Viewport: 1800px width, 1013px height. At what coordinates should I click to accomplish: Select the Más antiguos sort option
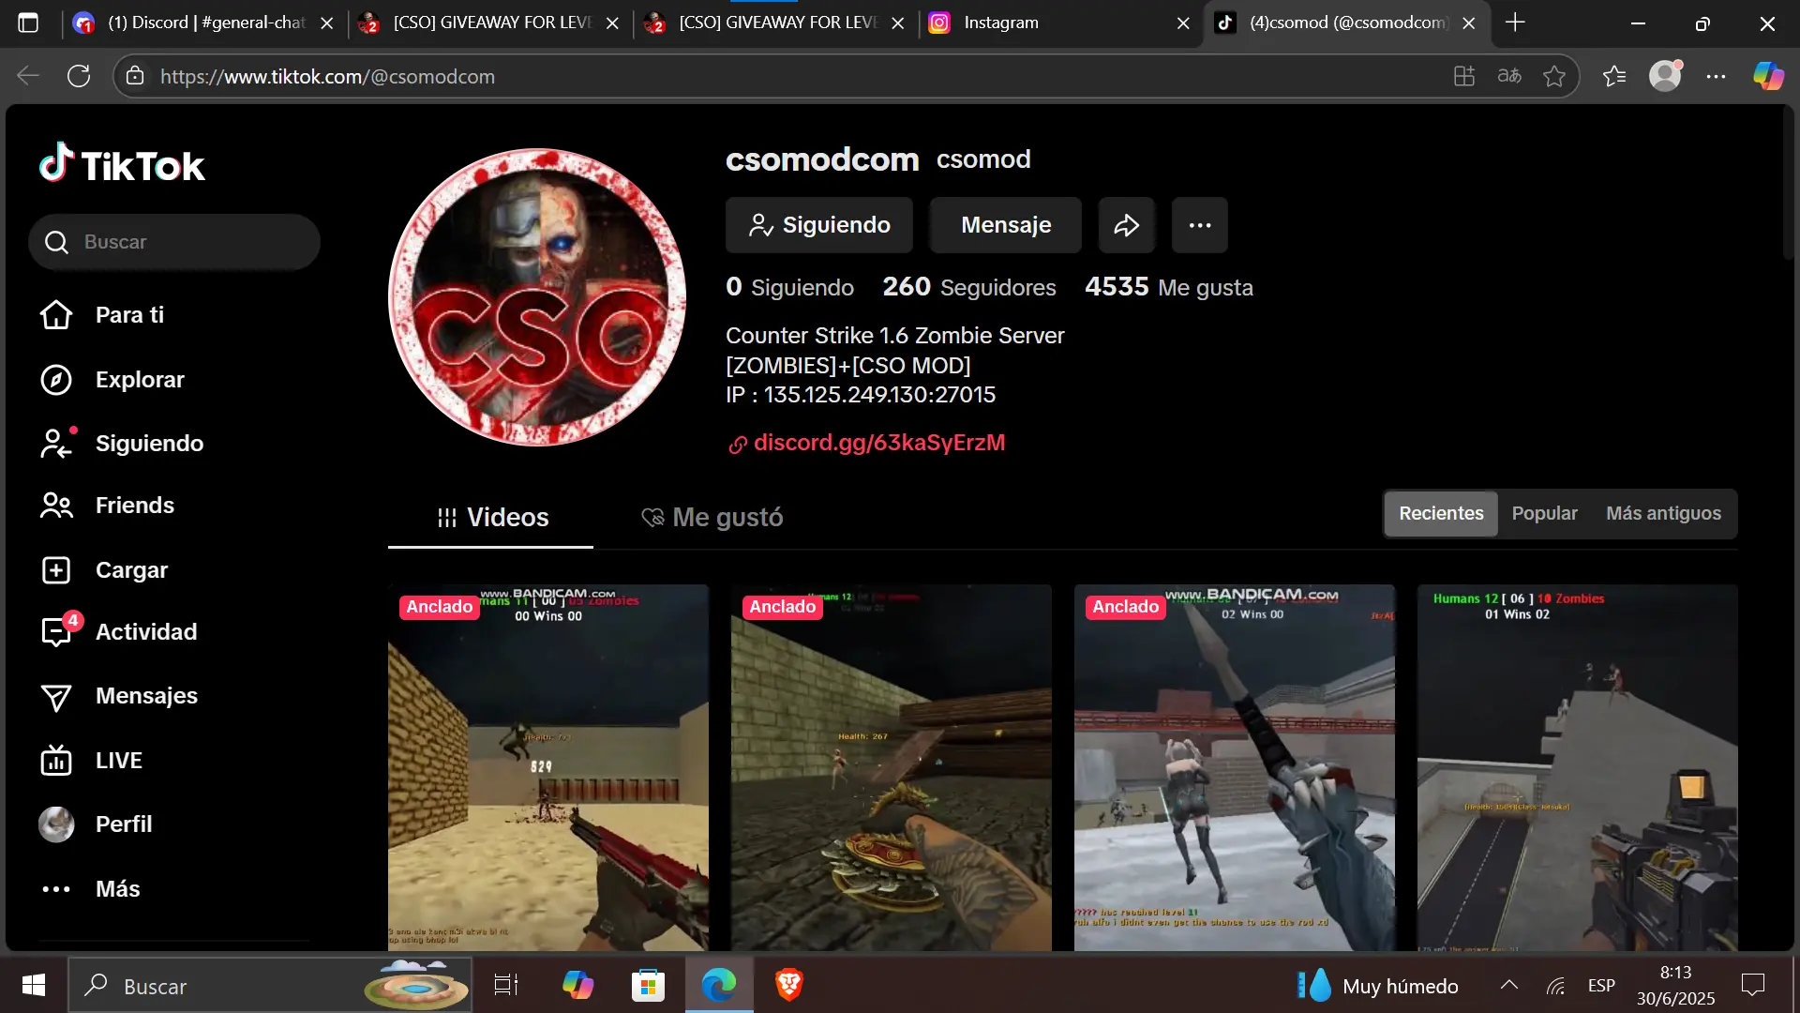(1663, 513)
